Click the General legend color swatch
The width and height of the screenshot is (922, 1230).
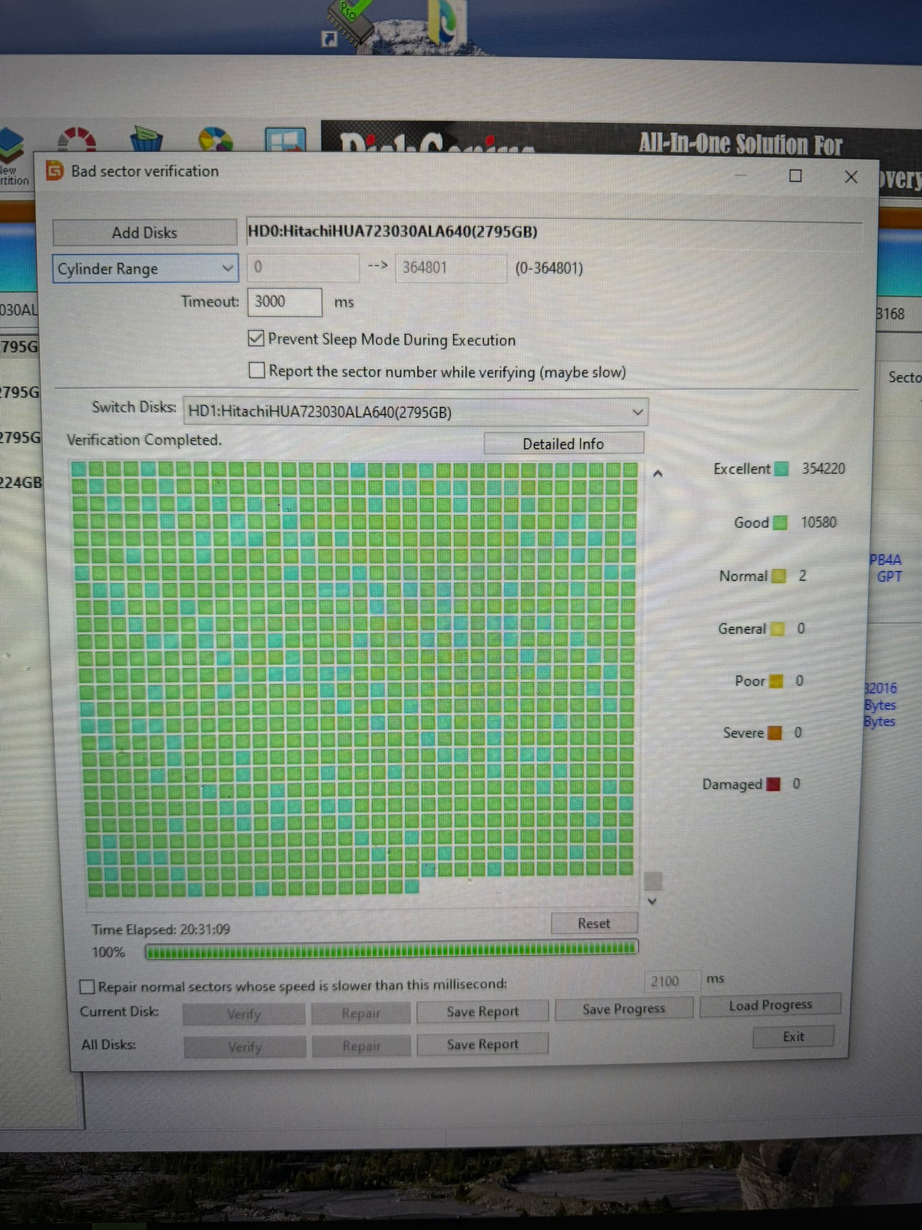coord(778,629)
